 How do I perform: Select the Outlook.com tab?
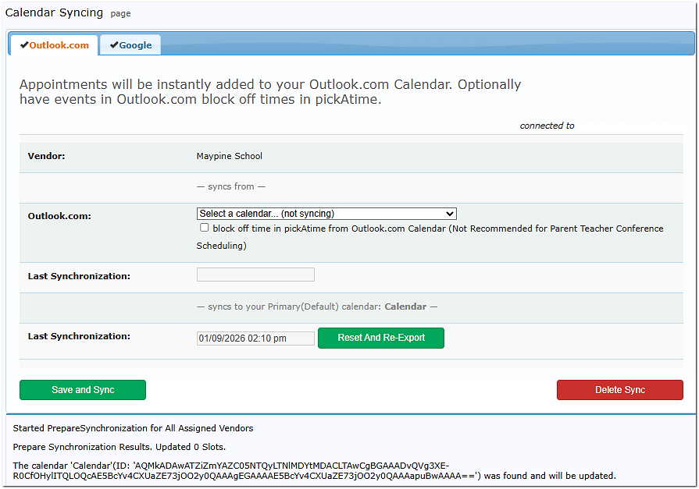[55, 45]
